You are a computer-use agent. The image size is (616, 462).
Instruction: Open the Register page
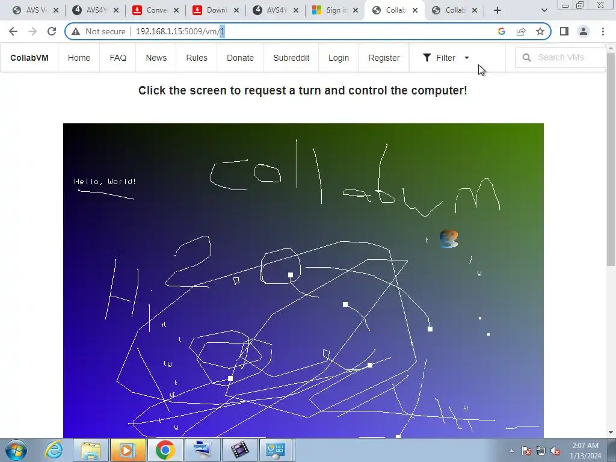click(384, 58)
